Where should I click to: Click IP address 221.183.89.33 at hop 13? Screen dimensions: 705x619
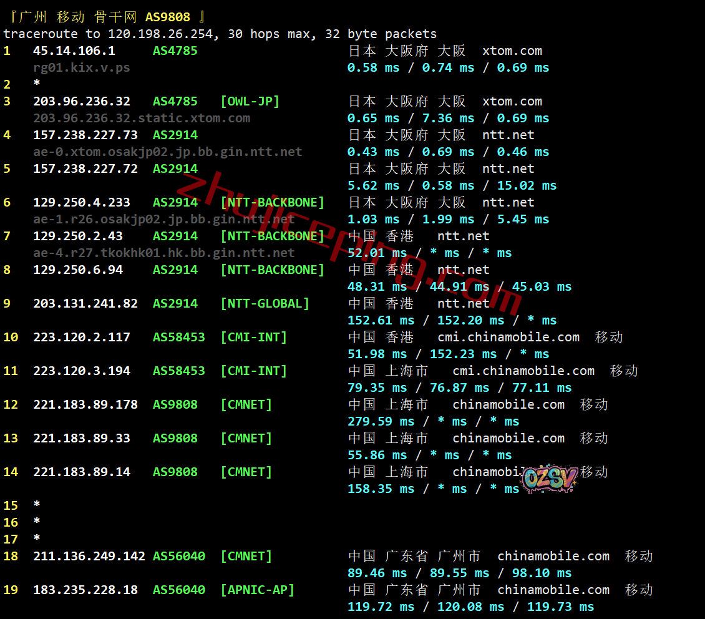pyautogui.click(x=81, y=438)
